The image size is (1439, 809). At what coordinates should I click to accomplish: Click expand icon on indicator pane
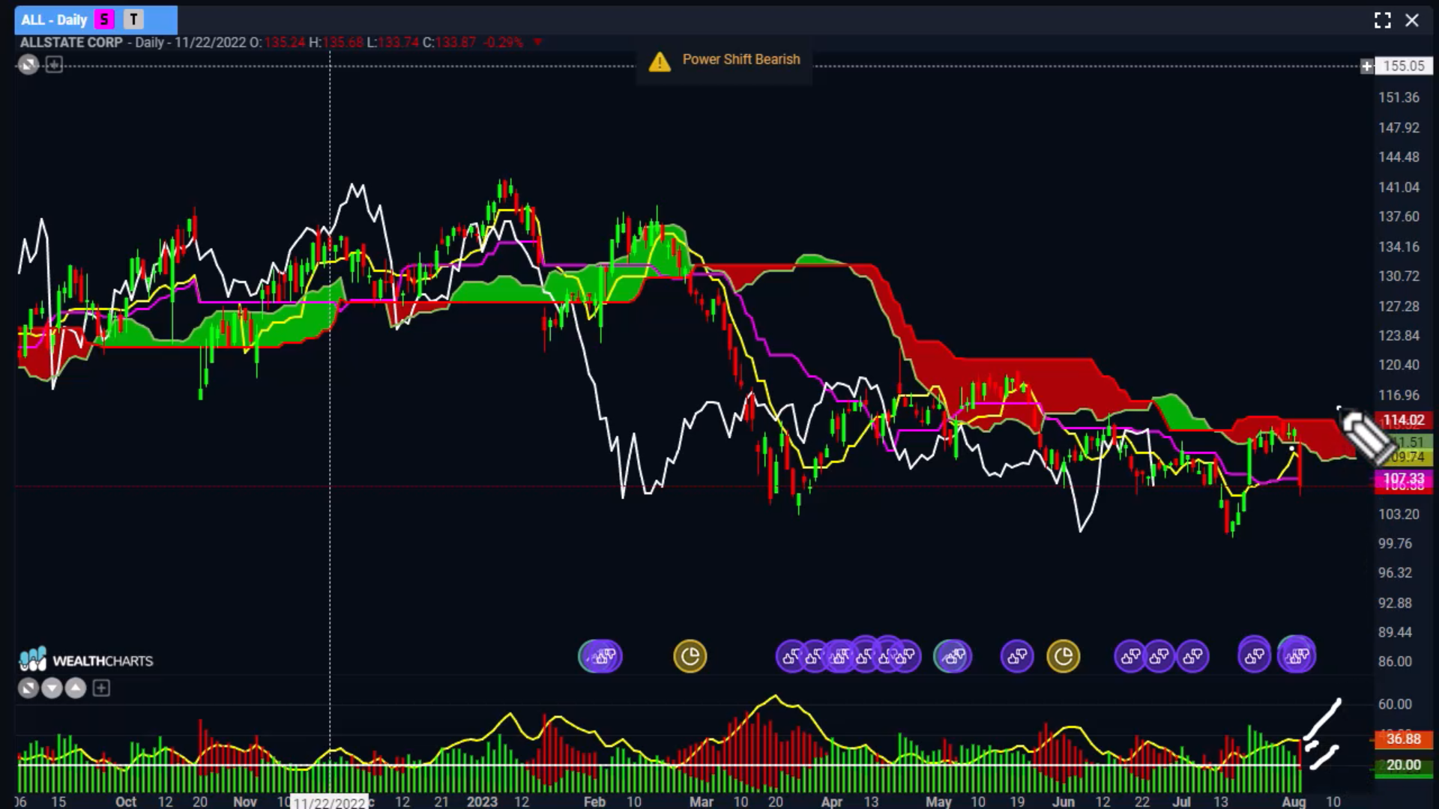28,688
